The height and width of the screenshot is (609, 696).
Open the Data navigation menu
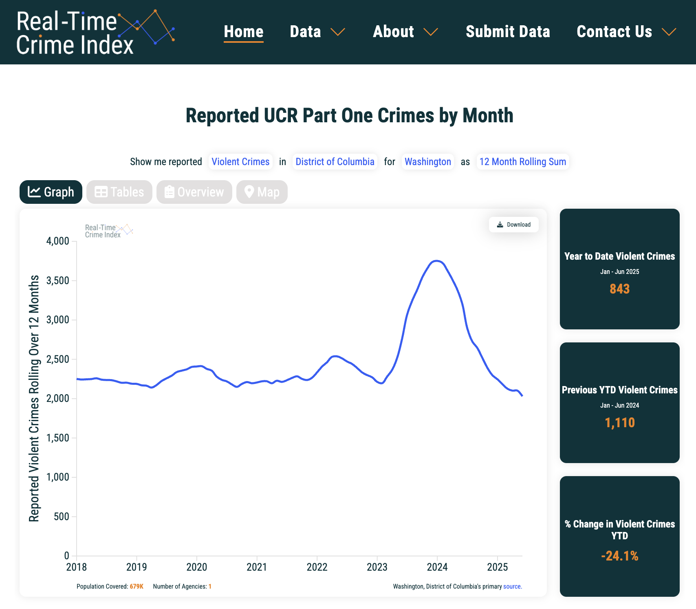point(305,32)
